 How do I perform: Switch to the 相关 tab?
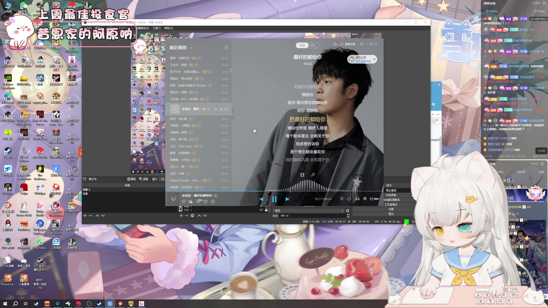click(x=313, y=45)
